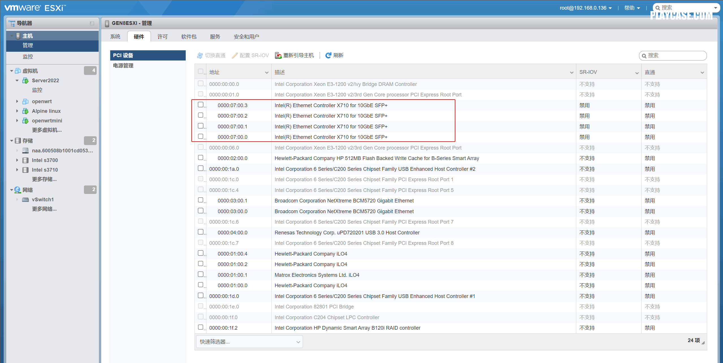723x363 pixels.
Task: Click the 更多存储... link
Action: pyautogui.click(x=44, y=179)
